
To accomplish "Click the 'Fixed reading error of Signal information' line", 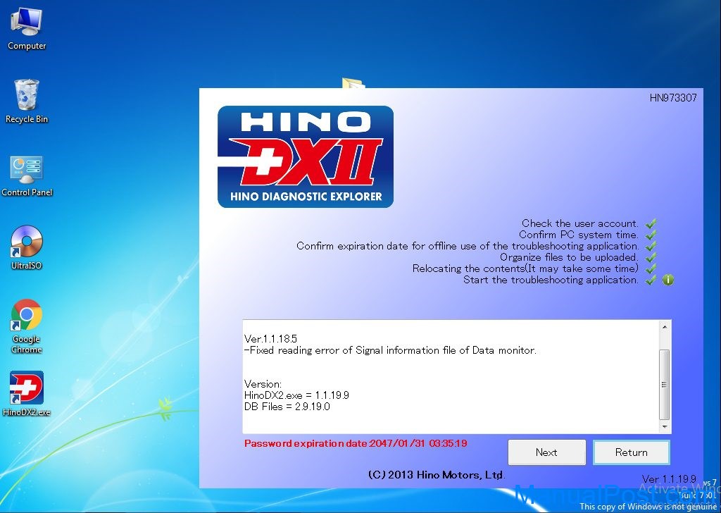I will click(x=390, y=351).
